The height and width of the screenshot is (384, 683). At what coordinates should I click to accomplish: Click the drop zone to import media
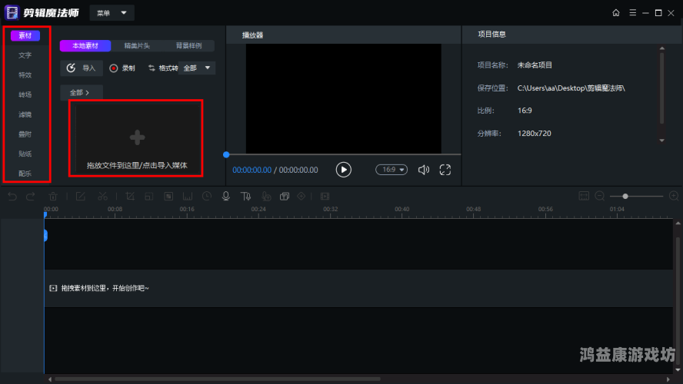point(137,138)
